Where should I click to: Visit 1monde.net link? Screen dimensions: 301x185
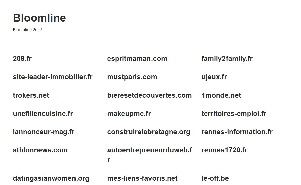coord(221,95)
